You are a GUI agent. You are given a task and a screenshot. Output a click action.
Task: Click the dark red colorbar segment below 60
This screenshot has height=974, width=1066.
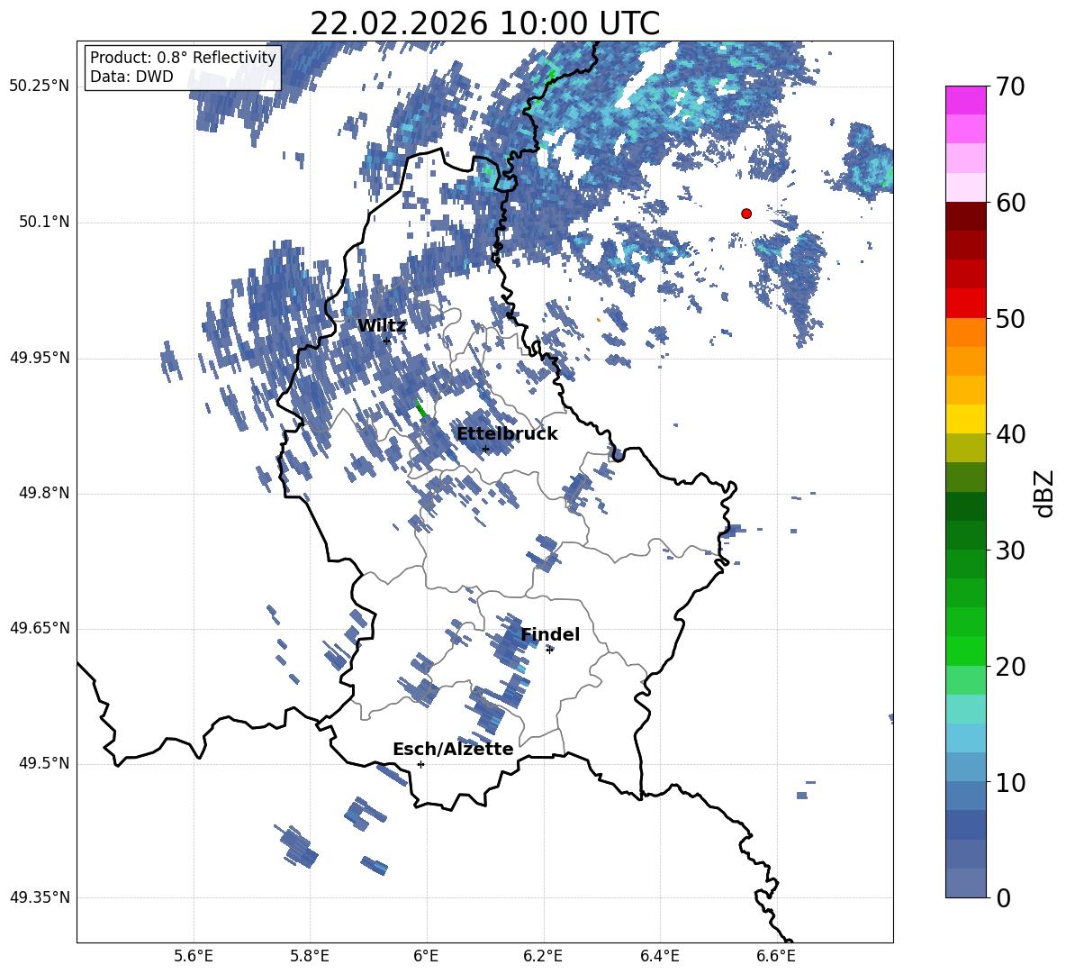pyautogui.click(x=965, y=217)
